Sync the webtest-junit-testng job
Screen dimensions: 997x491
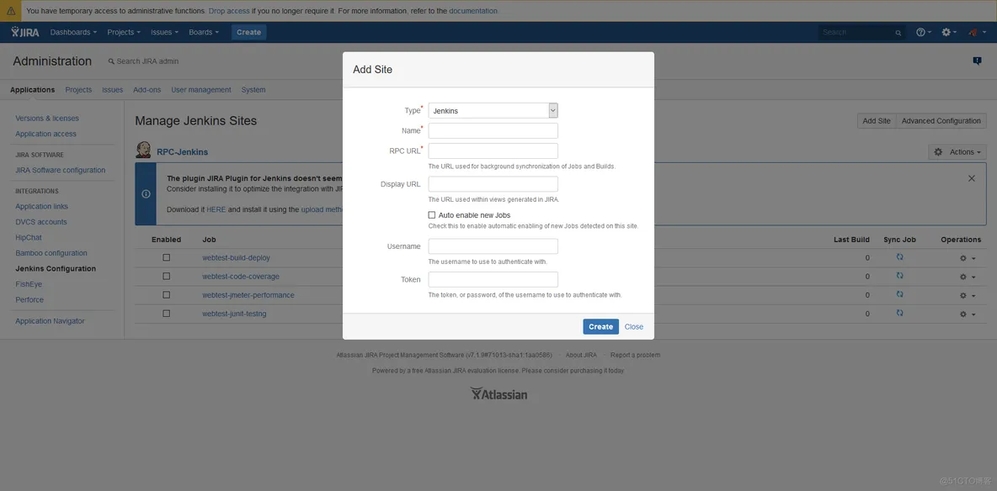[x=899, y=313]
